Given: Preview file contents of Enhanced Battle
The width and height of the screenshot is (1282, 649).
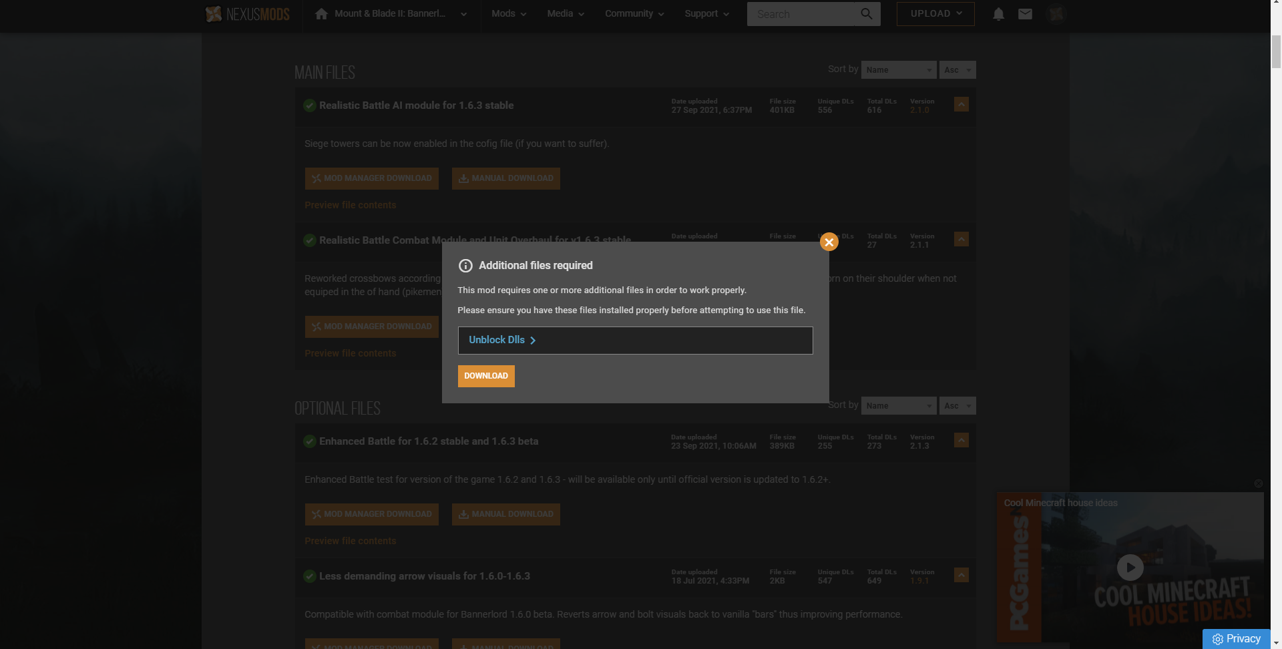Looking at the screenshot, I should pyautogui.click(x=351, y=542).
